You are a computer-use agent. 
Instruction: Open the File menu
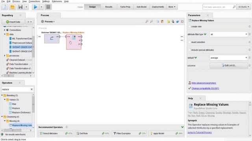coord(3,1)
